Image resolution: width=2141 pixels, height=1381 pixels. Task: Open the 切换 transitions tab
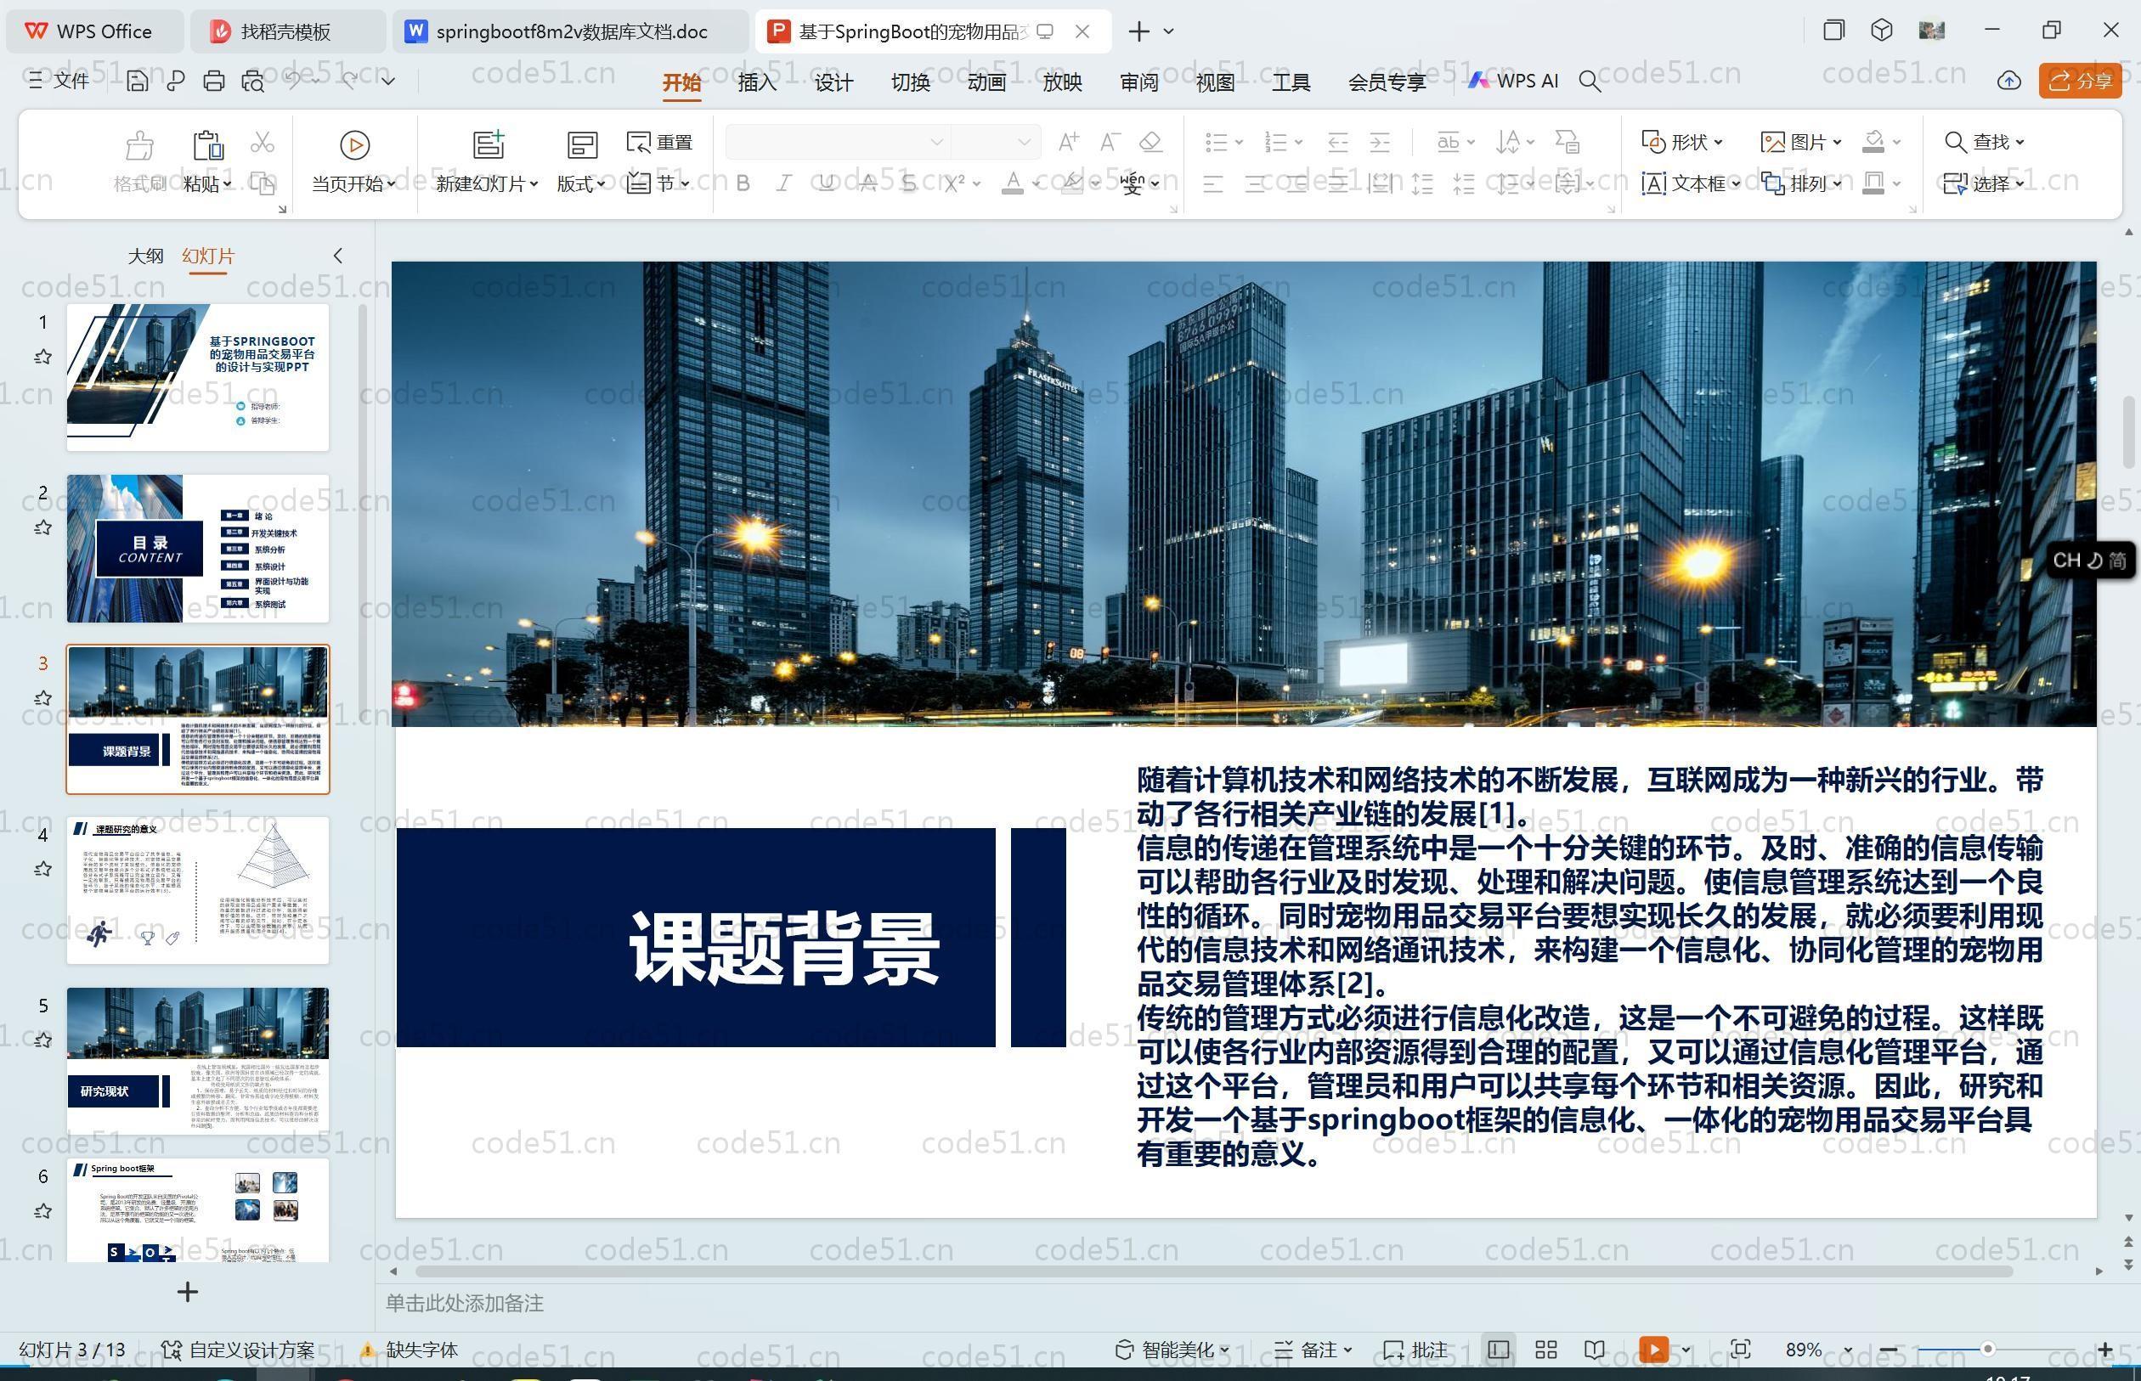(911, 82)
